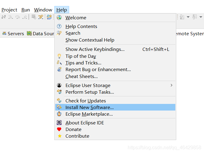Click the Help Contents question-mark icon
Screen dimensions: 204x153
[x=59, y=27]
